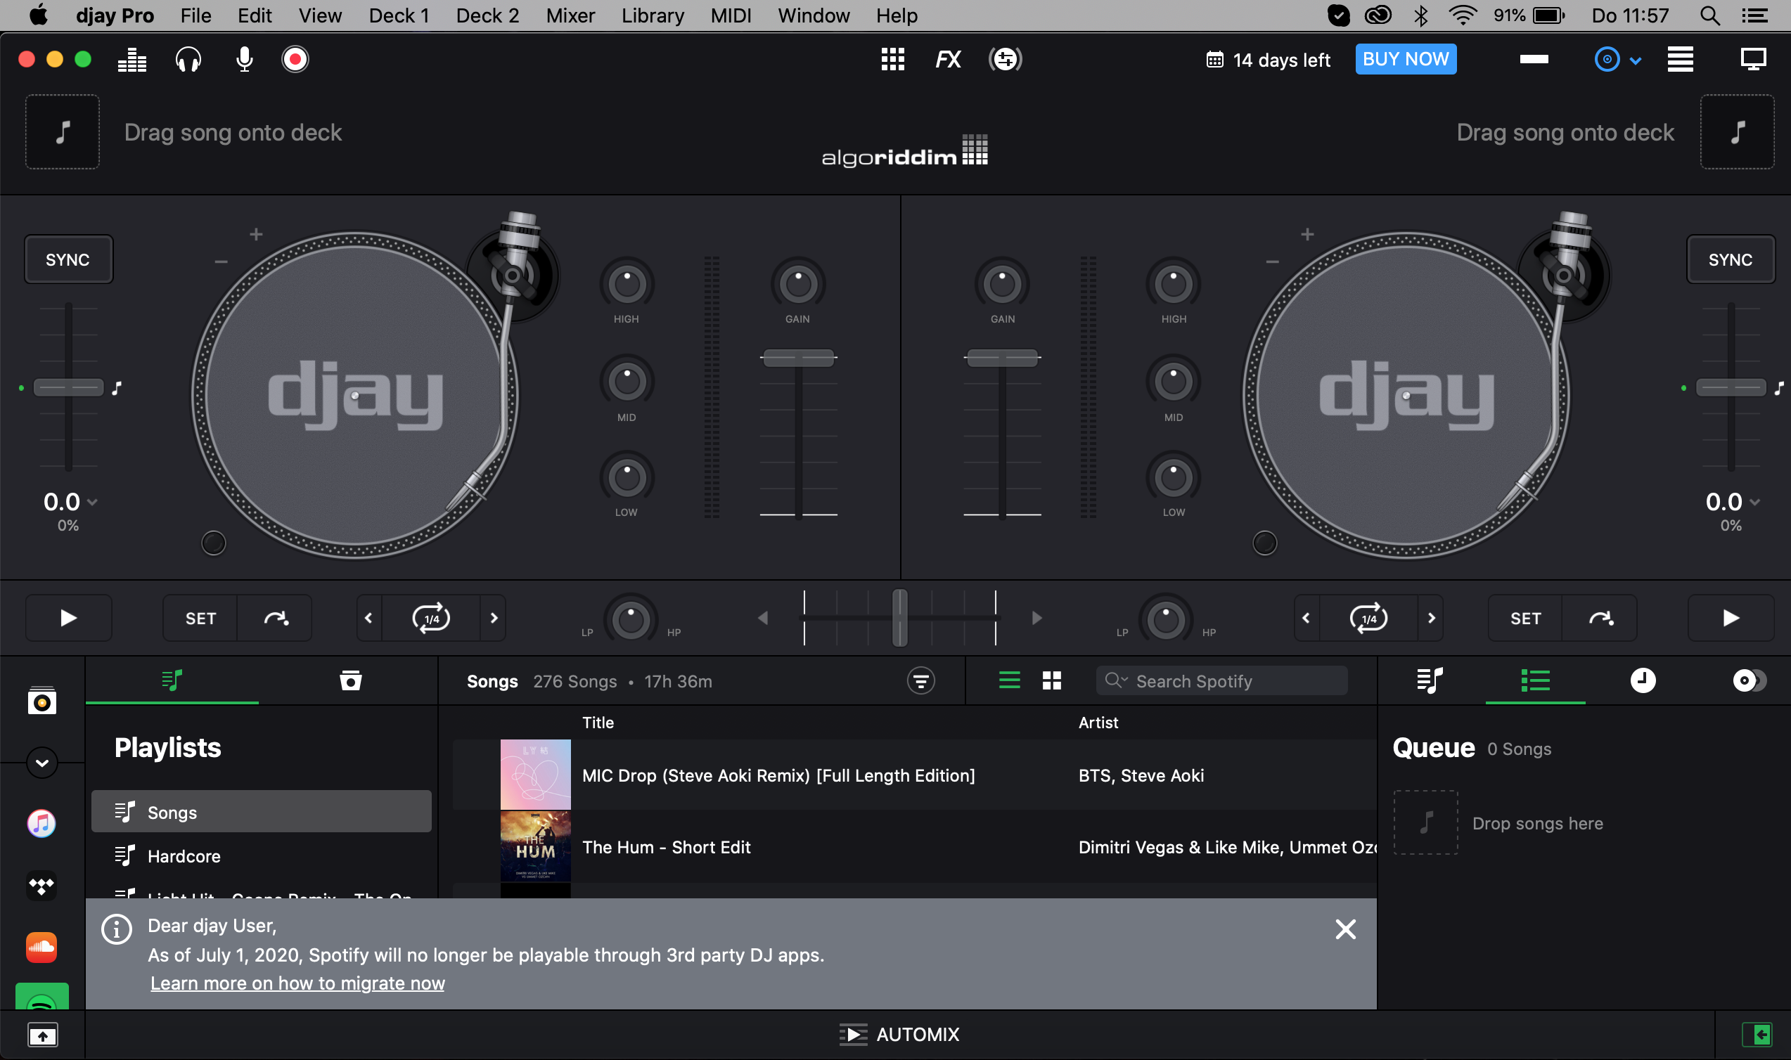Collapse the queue side panel icon
The height and width of the screenshot is (1060, 1791).
(x=1757, y=1033)
